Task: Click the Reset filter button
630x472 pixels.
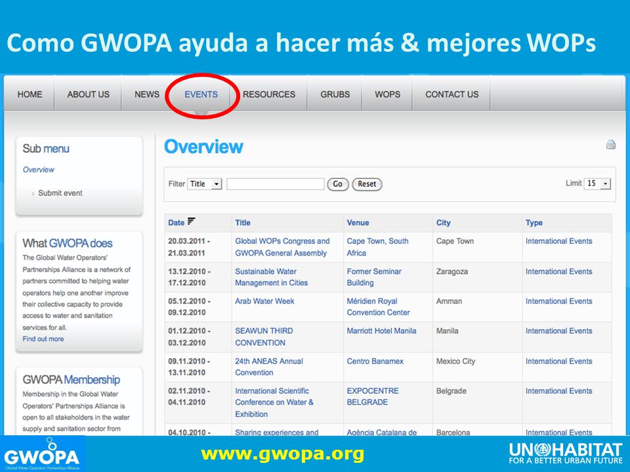Action: point(367,184)
